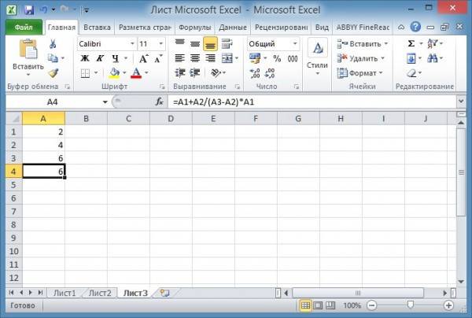Click the Insert Function fx icon
This screenshot has width=472, height=318.
[159, 102]
